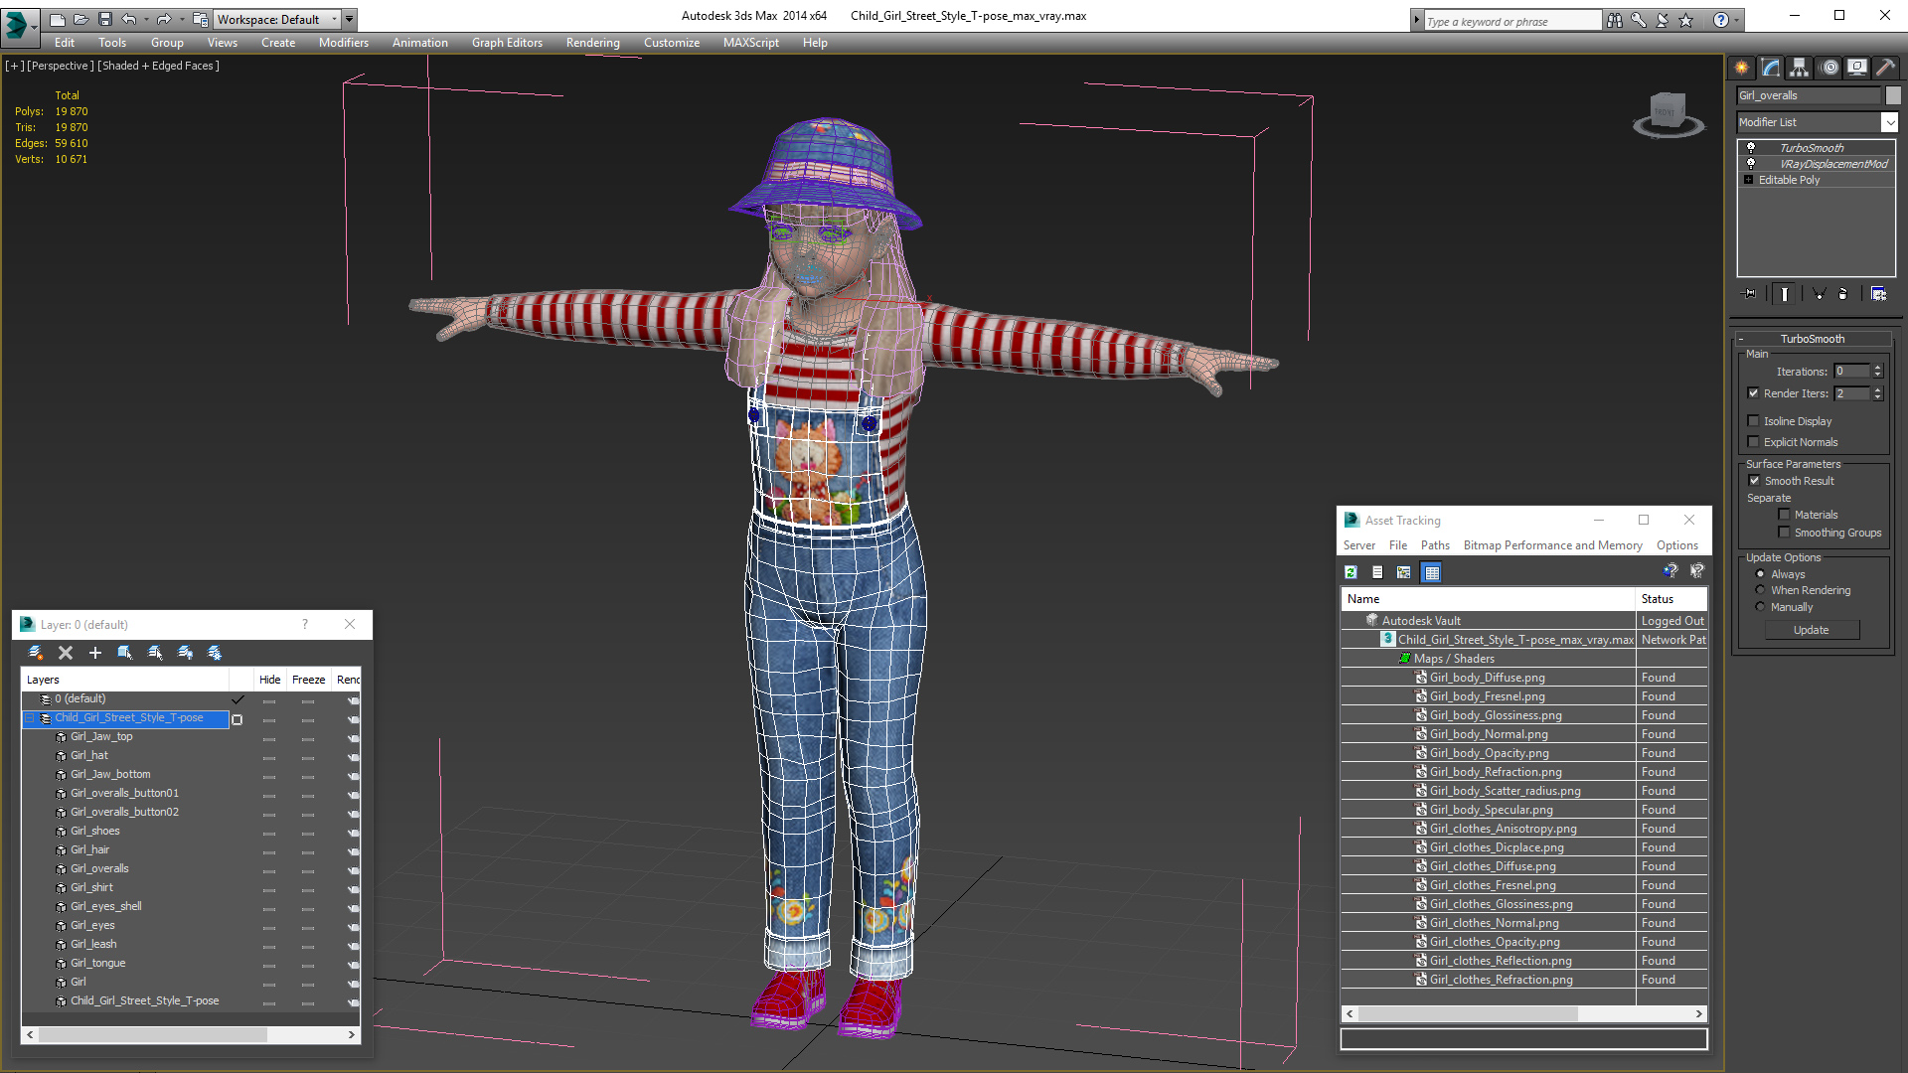Open the Modifier List dropdown
The height and width of the screenshot is (1073, 1908).
point(1889,122)
